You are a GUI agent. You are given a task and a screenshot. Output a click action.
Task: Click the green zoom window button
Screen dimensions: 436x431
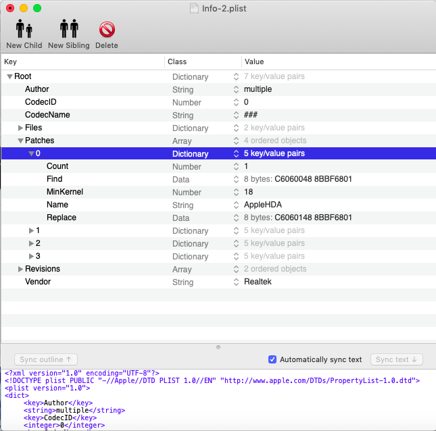pos(37,8)
